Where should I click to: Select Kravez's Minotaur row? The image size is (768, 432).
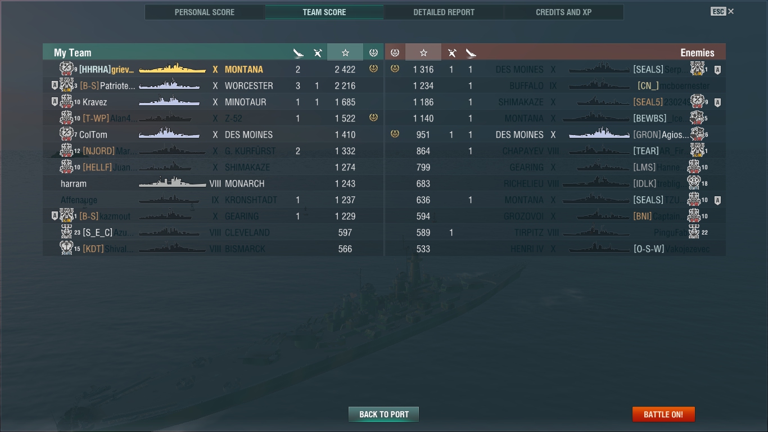(x=213, y=102)
